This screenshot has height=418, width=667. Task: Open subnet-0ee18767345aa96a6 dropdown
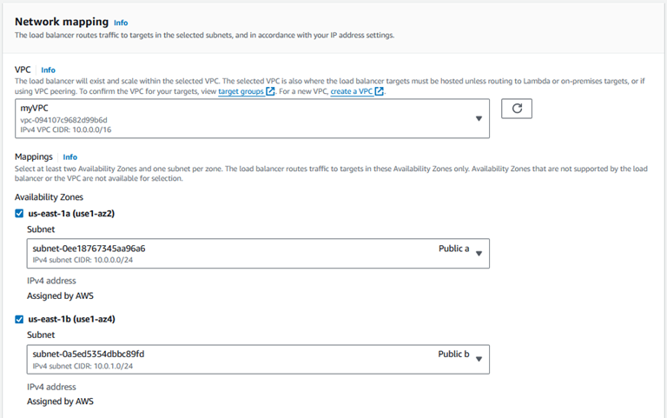[258, 253]
